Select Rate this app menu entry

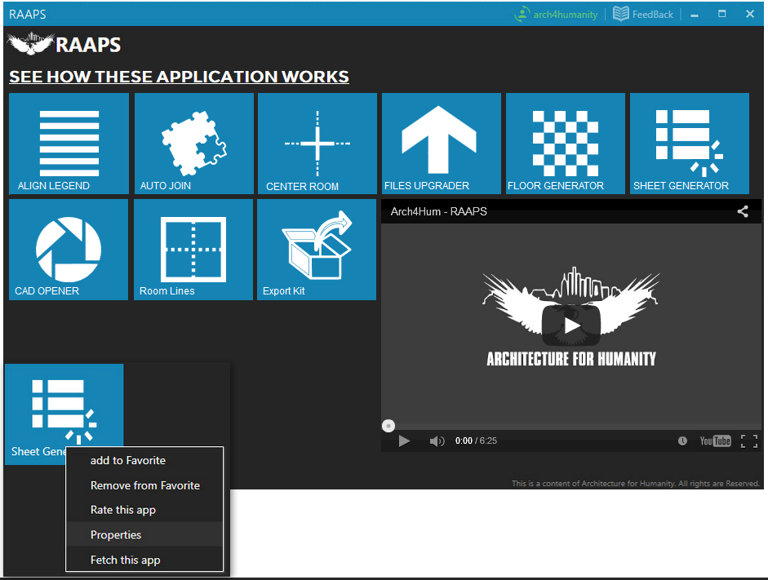(x=144, y=510)
